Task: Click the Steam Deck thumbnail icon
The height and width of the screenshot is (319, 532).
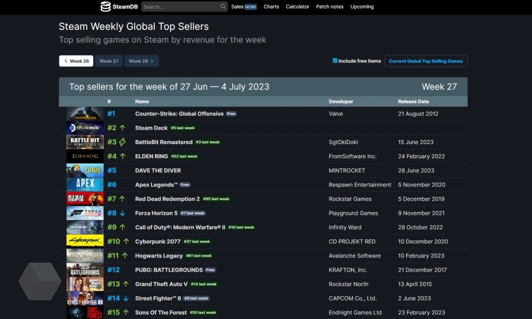Action: (x=85, y=128)
